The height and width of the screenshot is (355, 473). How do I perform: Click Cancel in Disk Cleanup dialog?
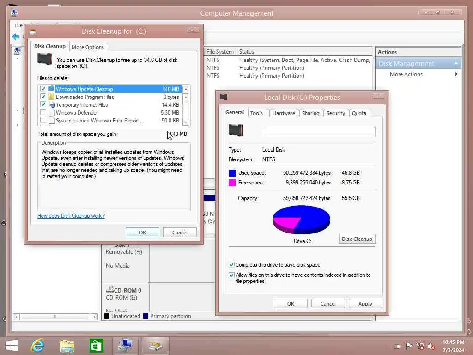point(180,233)
